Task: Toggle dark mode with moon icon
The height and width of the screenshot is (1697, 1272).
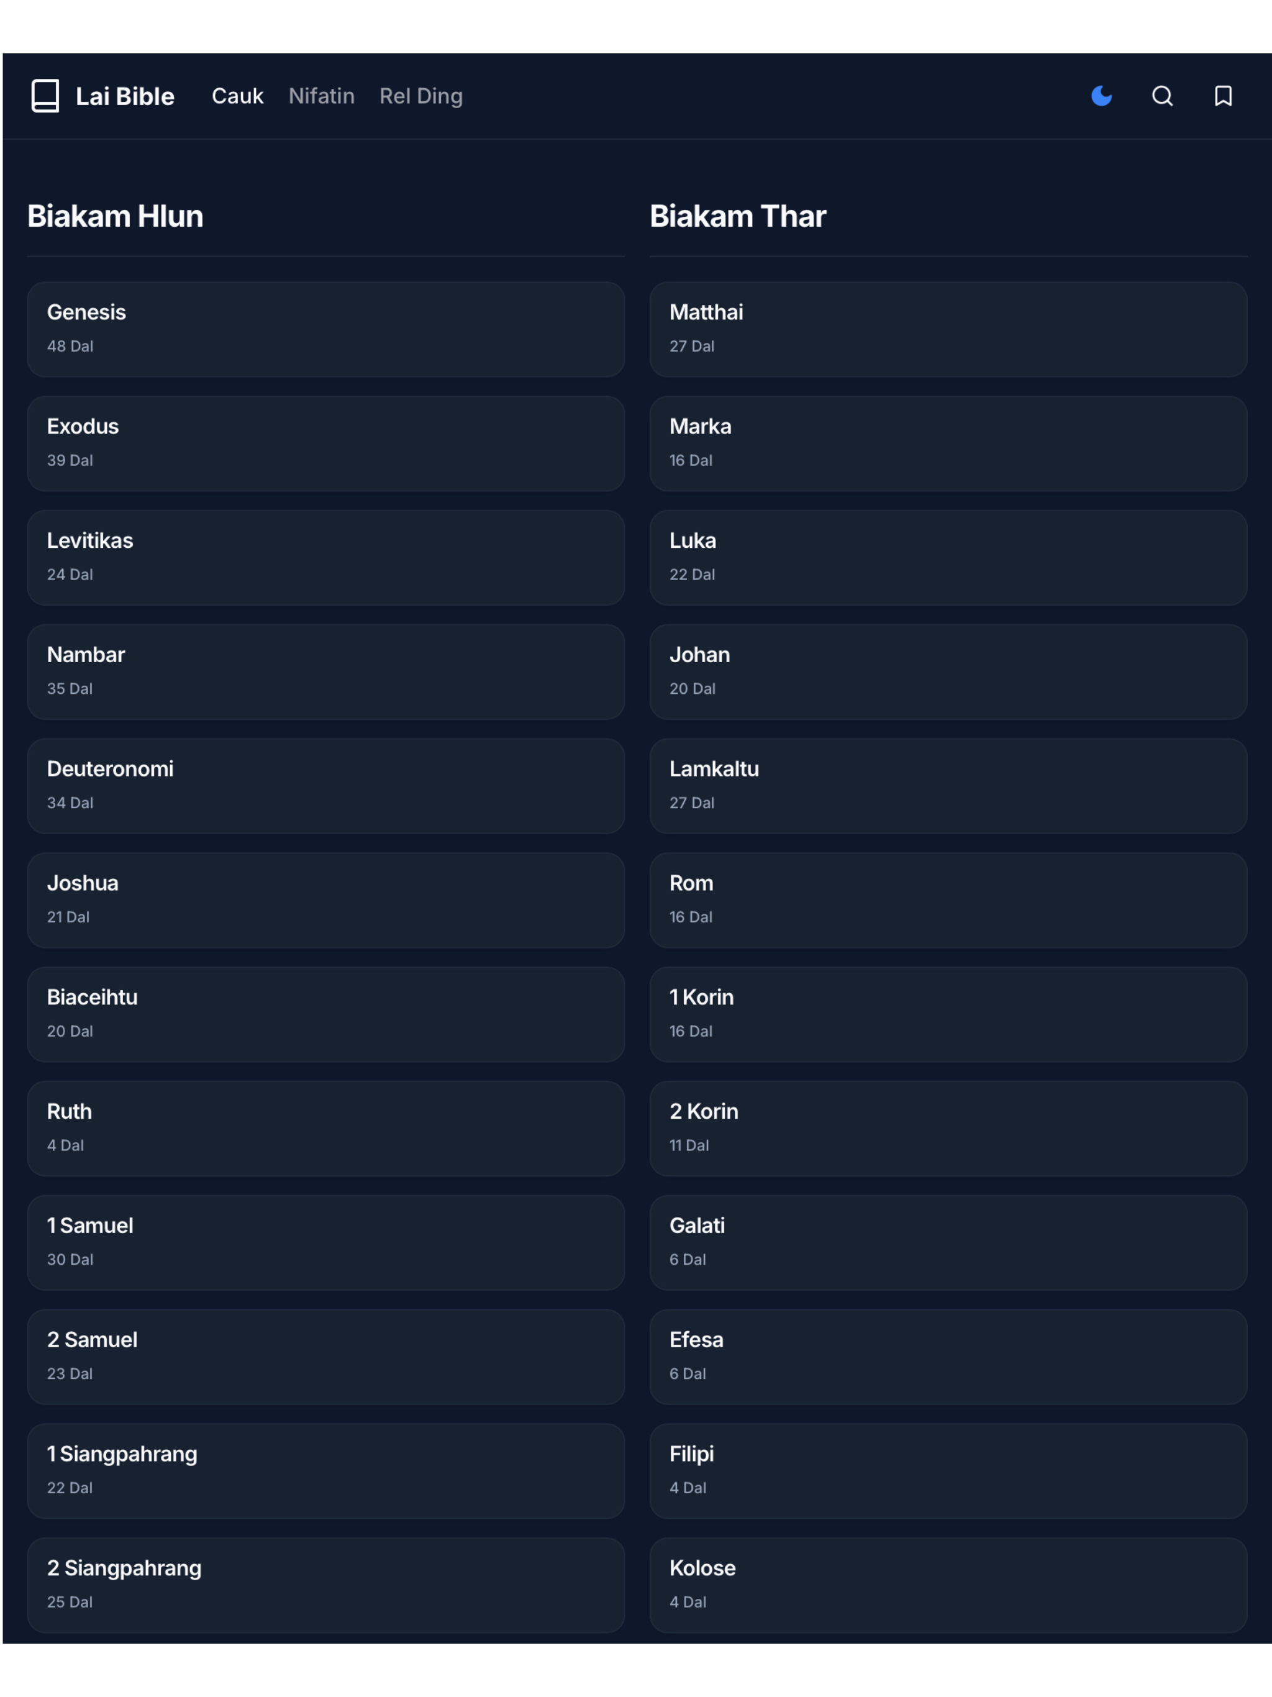Action: tap(1101, 96)
